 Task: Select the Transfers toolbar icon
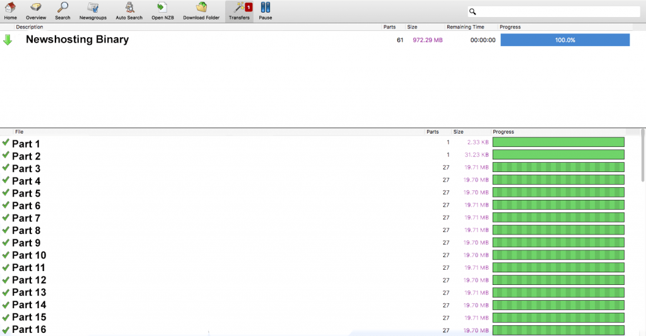pos(239,11)
